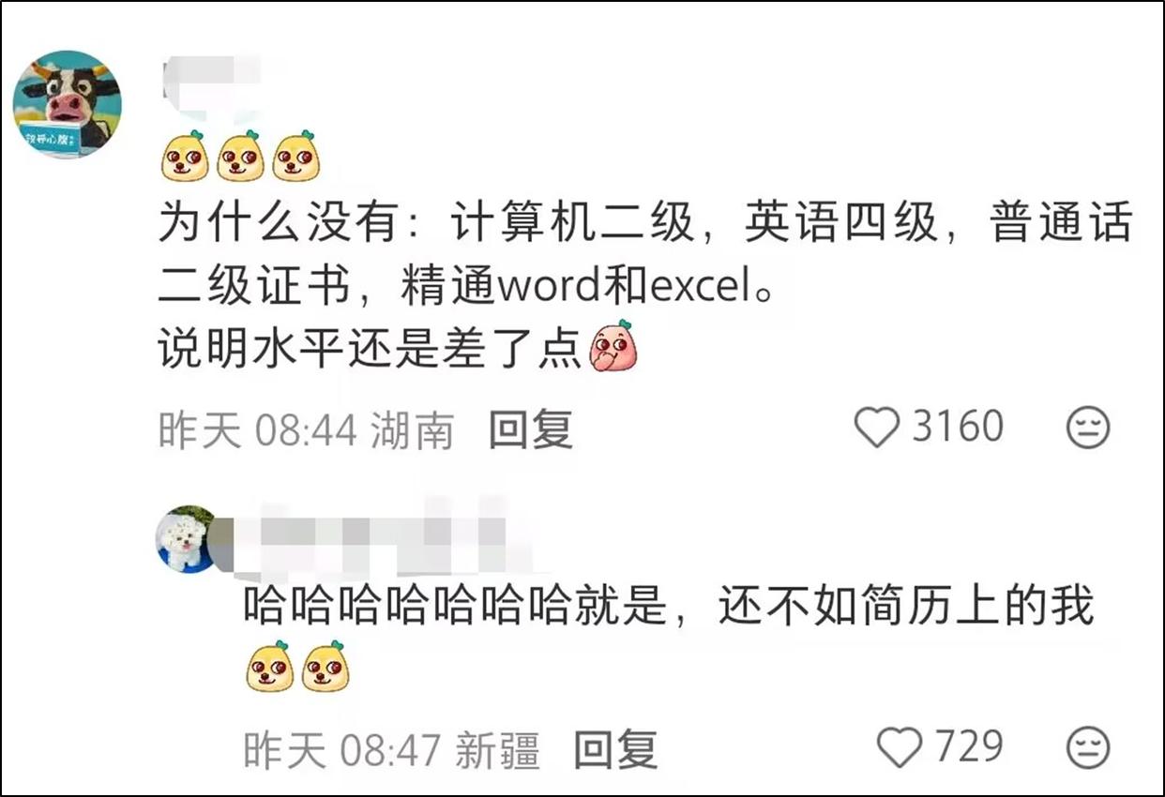Click the 3160 like count
The width and height of the screenshot is (1165, 797).
tap(958, 428)
